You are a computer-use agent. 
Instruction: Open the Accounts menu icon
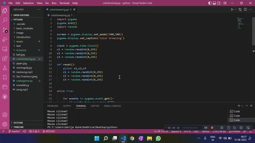(5, 115)
